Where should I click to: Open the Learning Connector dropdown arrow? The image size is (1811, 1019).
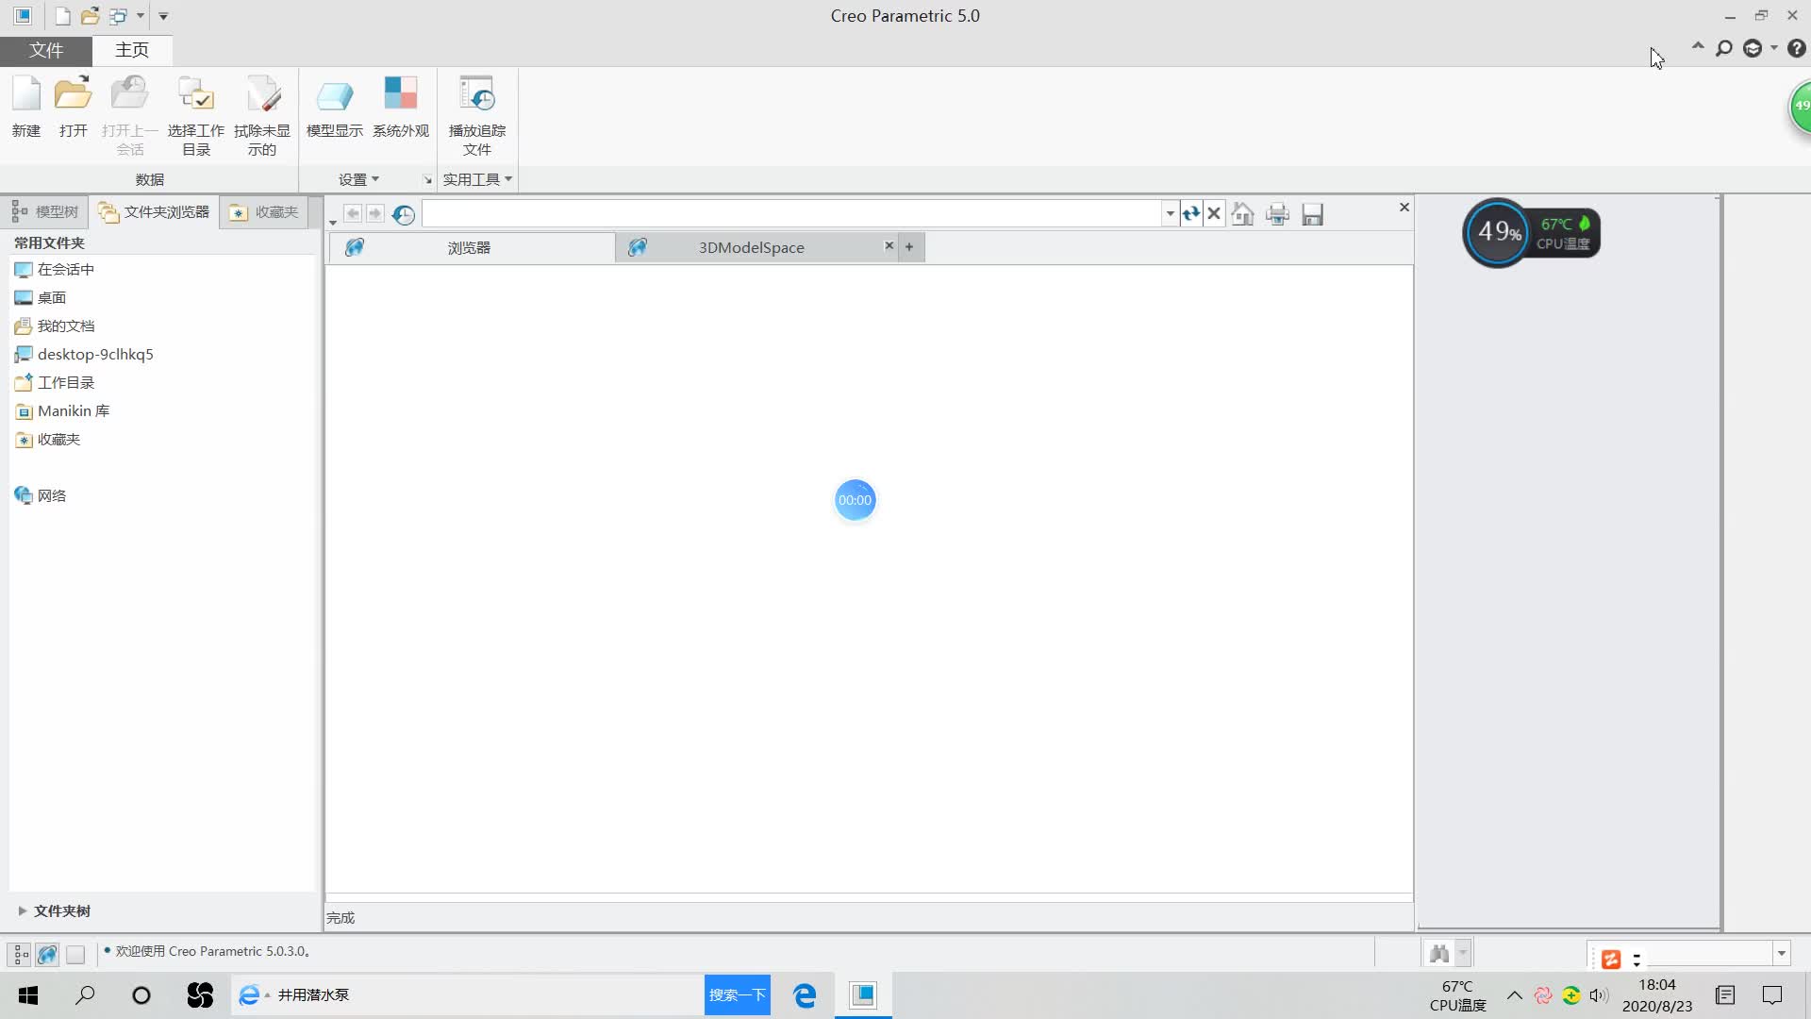(1774, 48)
